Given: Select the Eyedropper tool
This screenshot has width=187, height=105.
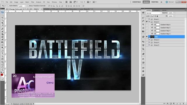Looking at the screenshot, I should tap(2, 26).
